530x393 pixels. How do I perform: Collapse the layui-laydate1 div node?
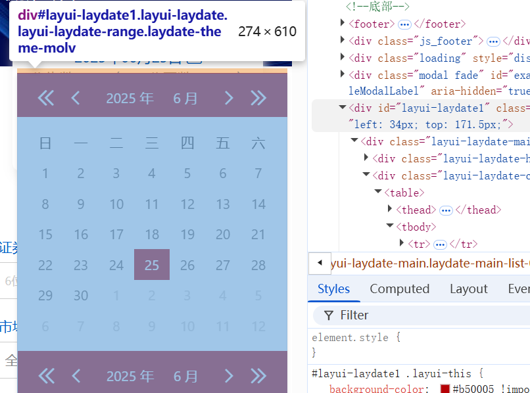343,107
